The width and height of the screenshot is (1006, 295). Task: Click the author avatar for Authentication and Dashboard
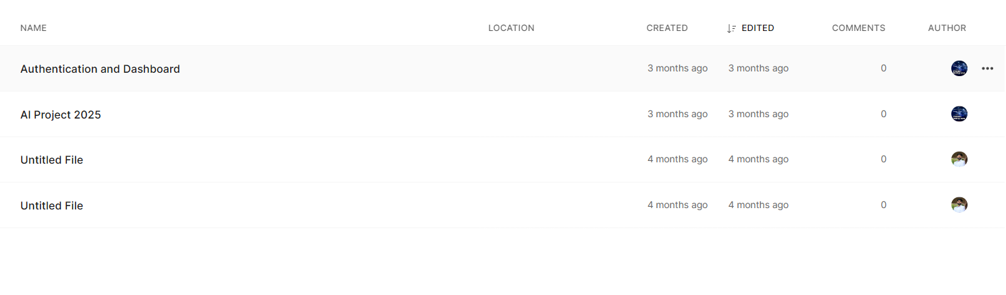point(959,68)
